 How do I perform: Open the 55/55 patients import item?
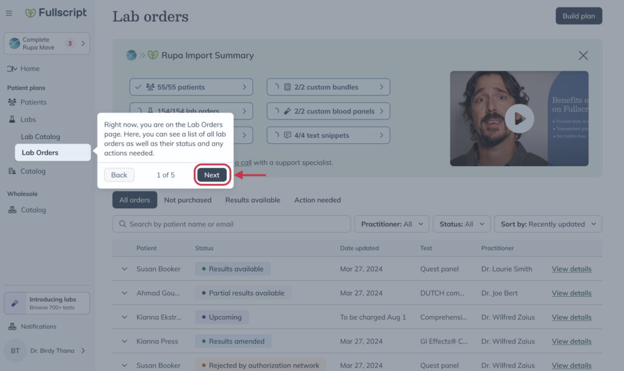point(191,87)
